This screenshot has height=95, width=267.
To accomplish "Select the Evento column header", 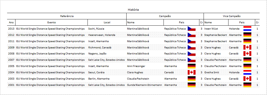I will tap(51, 23).
